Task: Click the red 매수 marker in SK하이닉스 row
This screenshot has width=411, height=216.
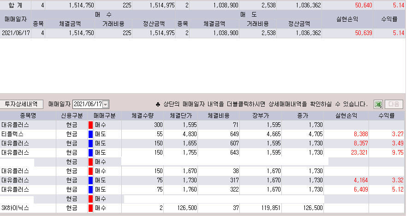Action: click(x=90, y=208)
